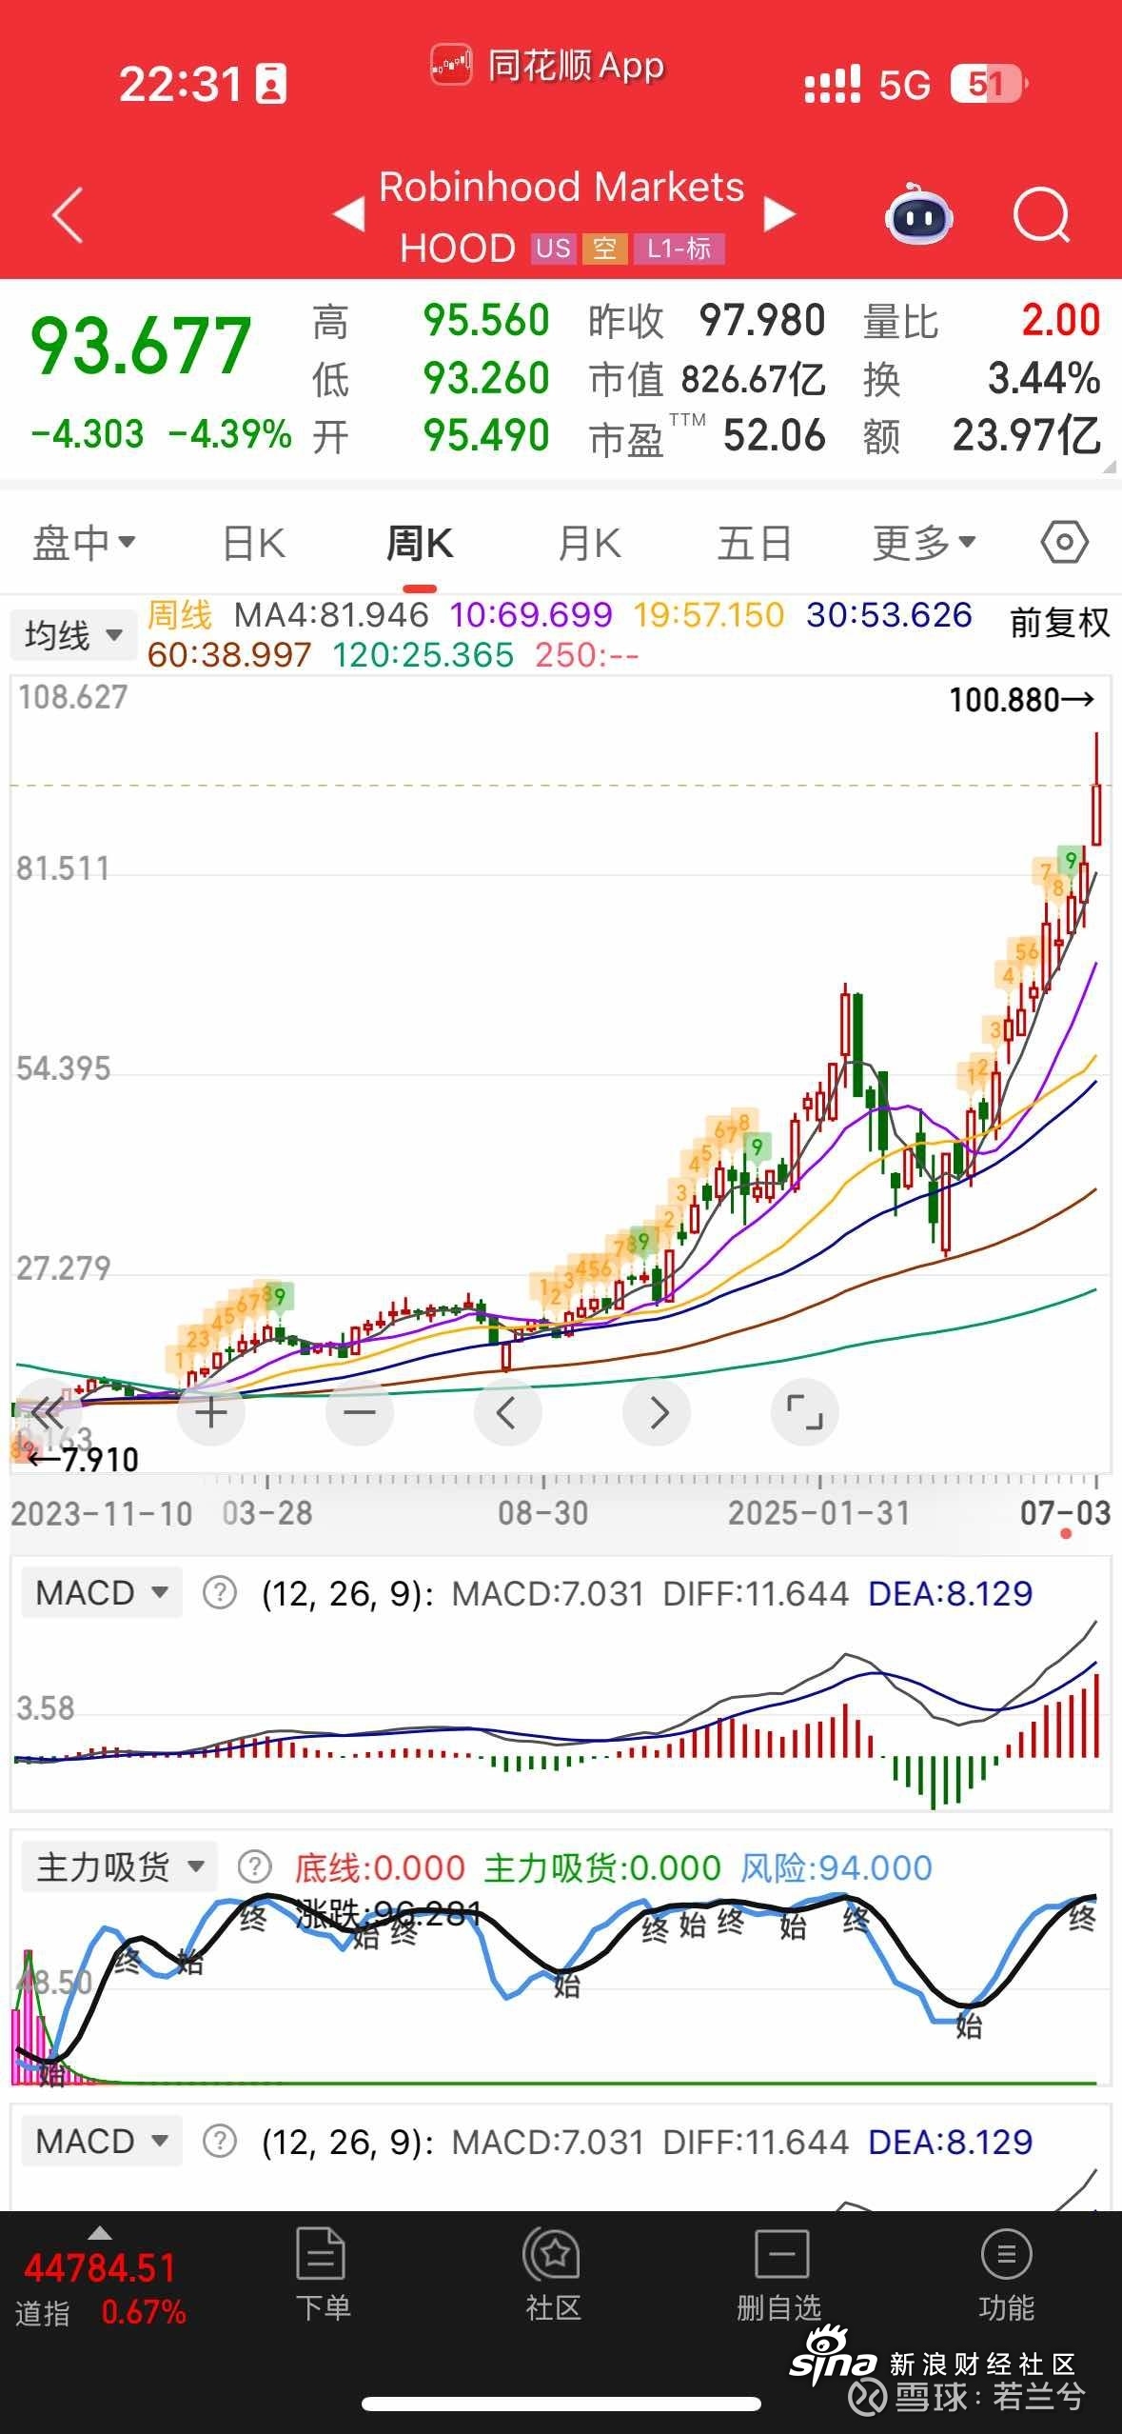This screenshot has width=1122, height=2434.
Task: Open 社区 community section
Action: (x=553, y=2274)
